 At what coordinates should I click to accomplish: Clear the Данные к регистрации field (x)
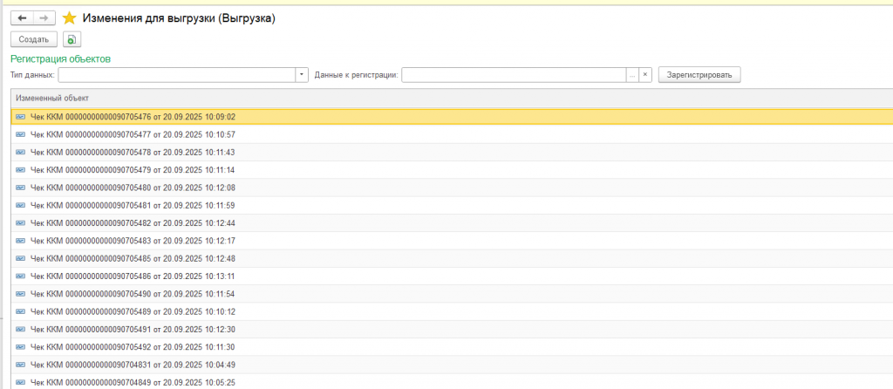pos(645,75)
